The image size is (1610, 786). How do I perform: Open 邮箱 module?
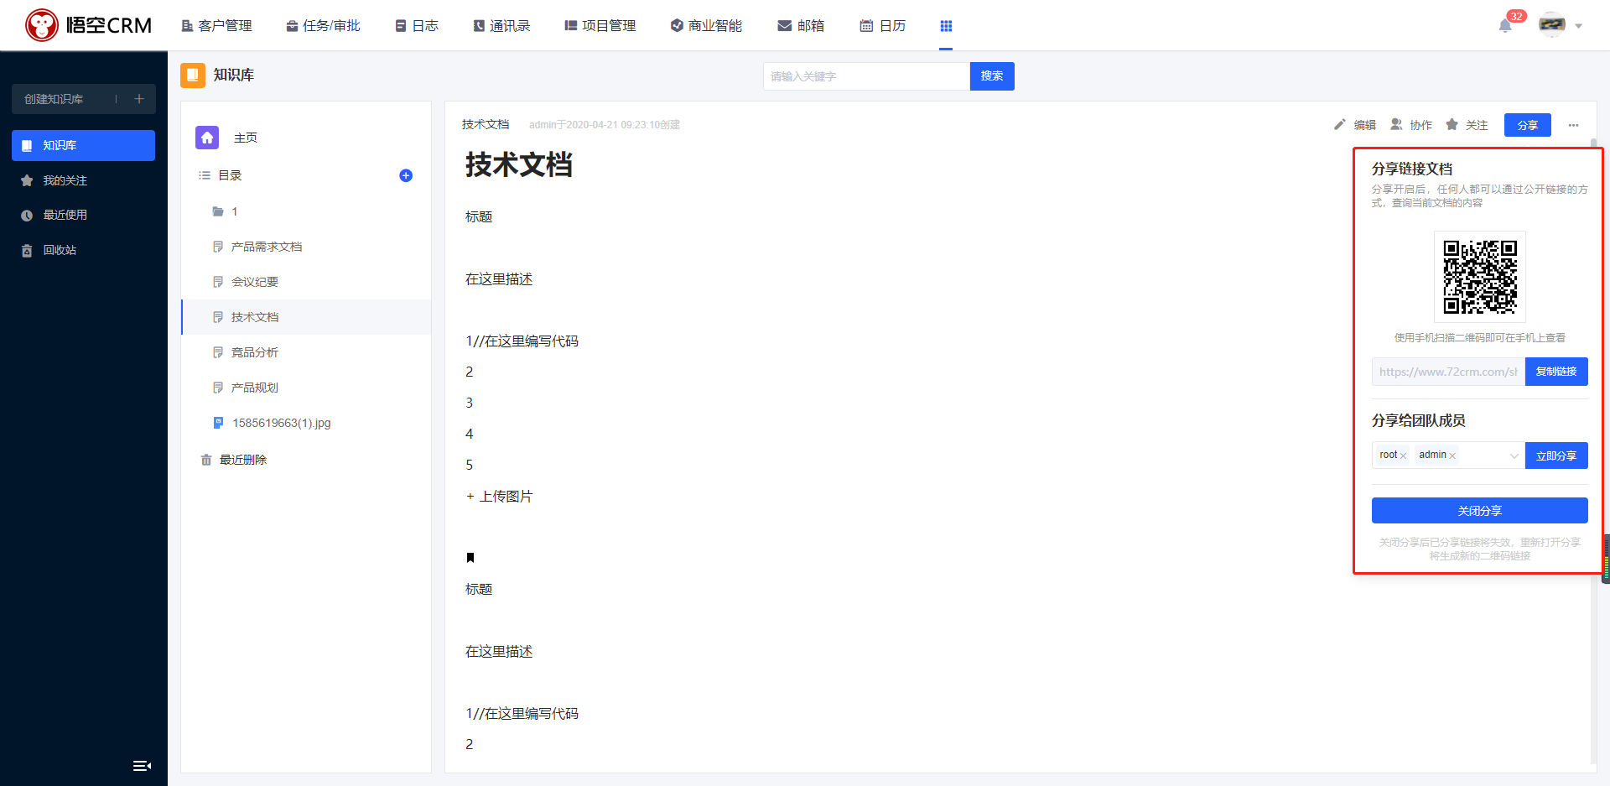(801, 26)
